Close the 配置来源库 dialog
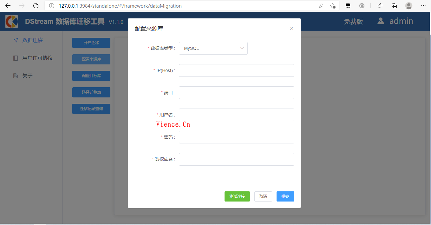This screenshot has height=225, width=431. point(291,28)
